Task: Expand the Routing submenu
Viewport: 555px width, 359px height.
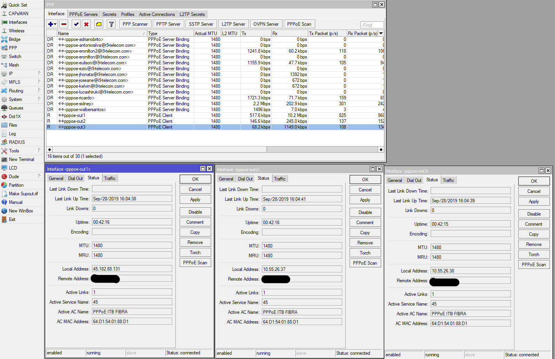Action: tap(16, 91)
